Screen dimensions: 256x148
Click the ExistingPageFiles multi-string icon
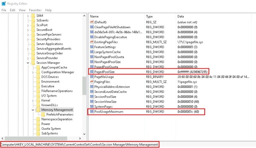[x=92, y=42]
